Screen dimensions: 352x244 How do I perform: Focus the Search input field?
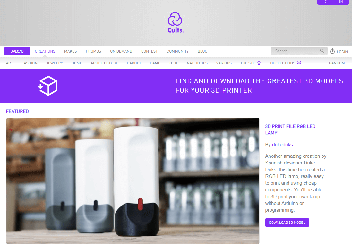click(x=296, y=51)
